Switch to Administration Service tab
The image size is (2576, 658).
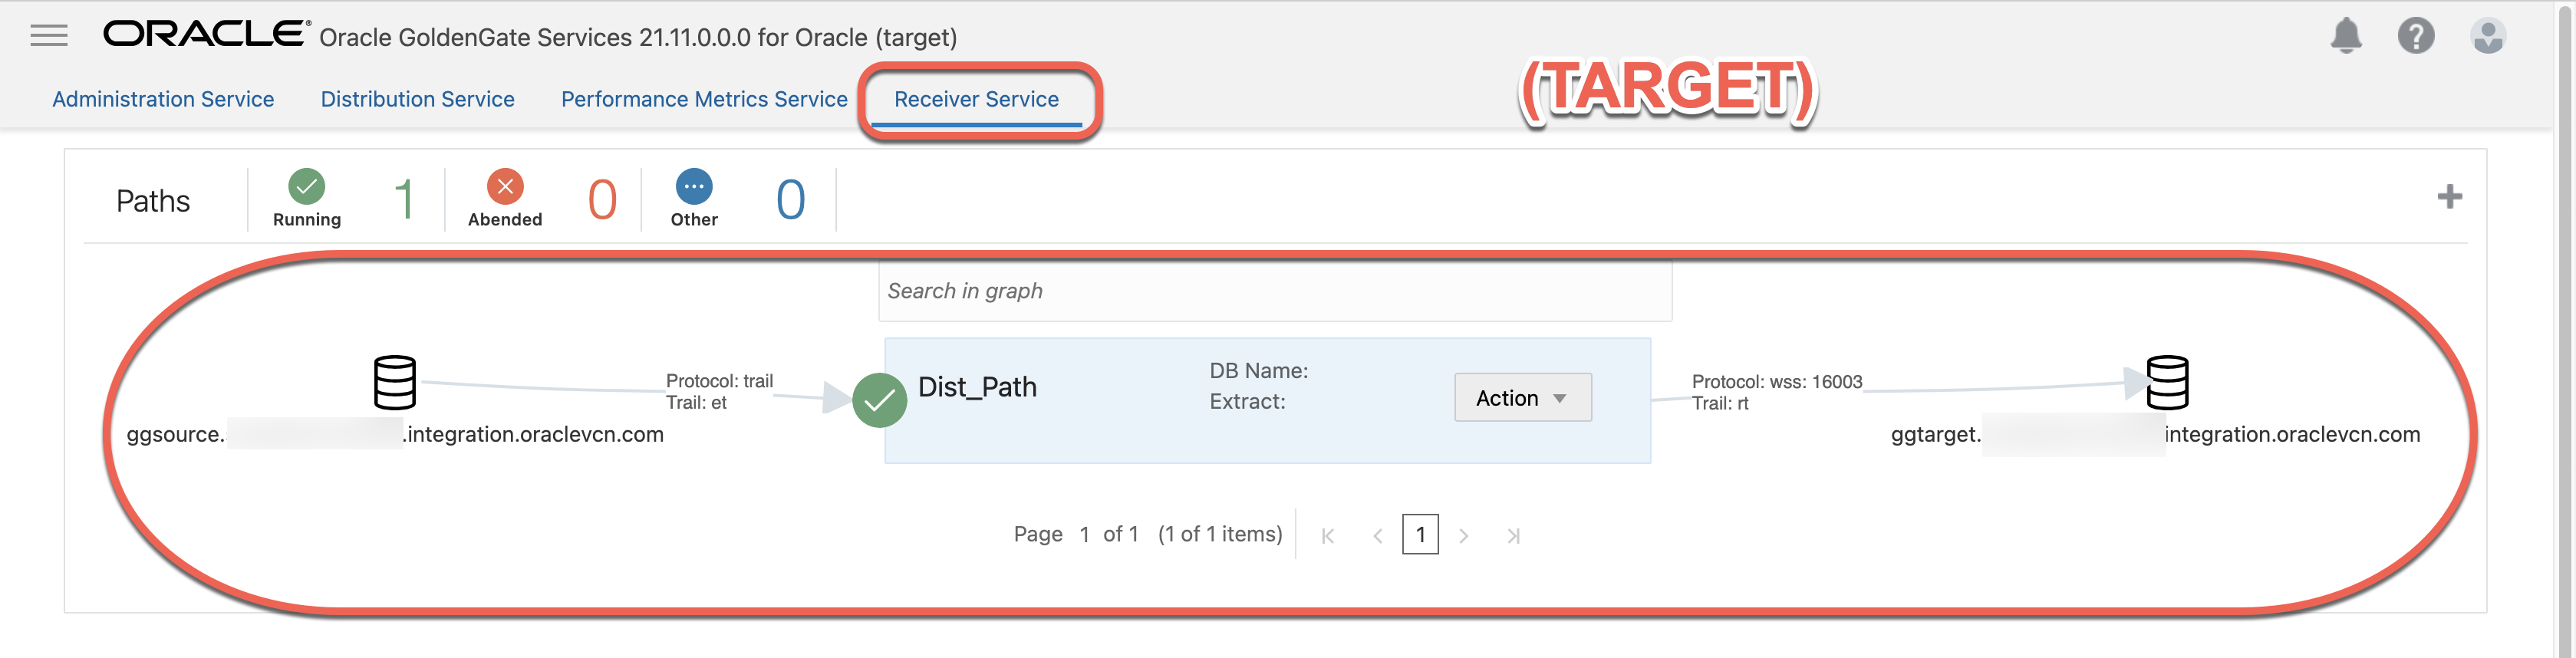click(x=163, y=99)
